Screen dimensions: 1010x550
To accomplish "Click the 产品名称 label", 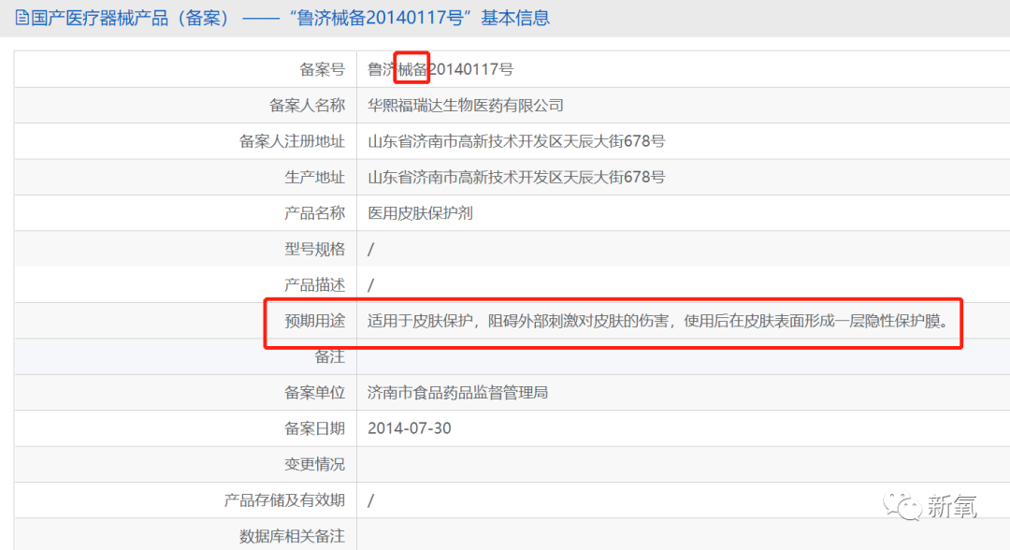I will pos(315,213).
